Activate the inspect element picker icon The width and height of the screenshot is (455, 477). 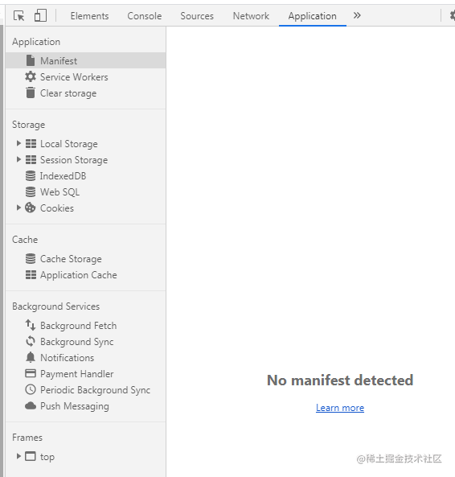click(18, 15)
